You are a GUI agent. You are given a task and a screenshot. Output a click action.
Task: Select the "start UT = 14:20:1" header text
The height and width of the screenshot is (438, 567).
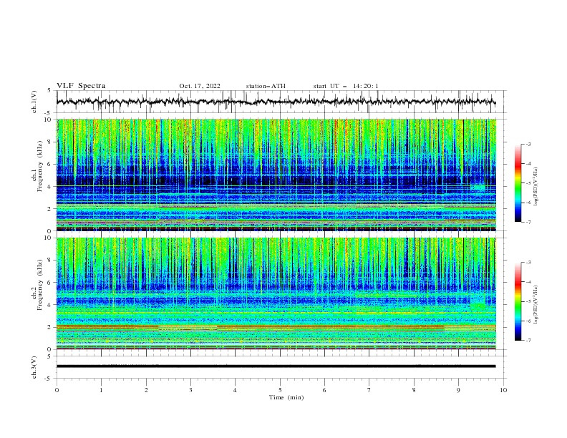[x=346, y=86]
